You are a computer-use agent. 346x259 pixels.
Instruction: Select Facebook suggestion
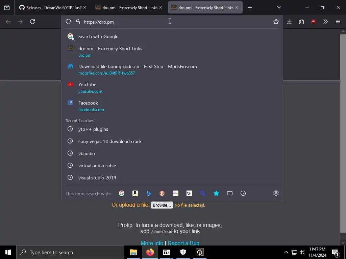[x=172, y=106]
